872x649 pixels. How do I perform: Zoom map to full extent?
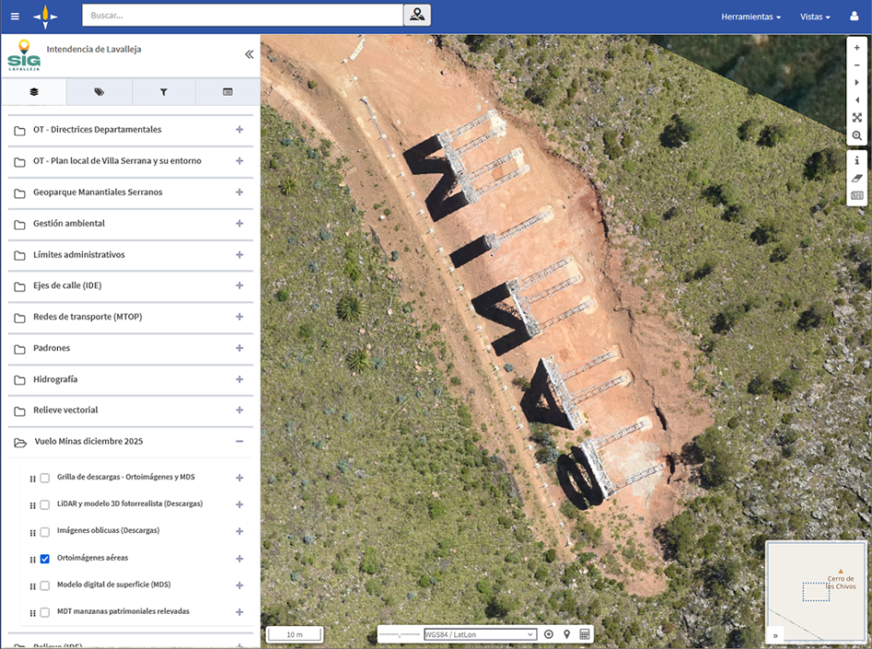tap(857, 118)
